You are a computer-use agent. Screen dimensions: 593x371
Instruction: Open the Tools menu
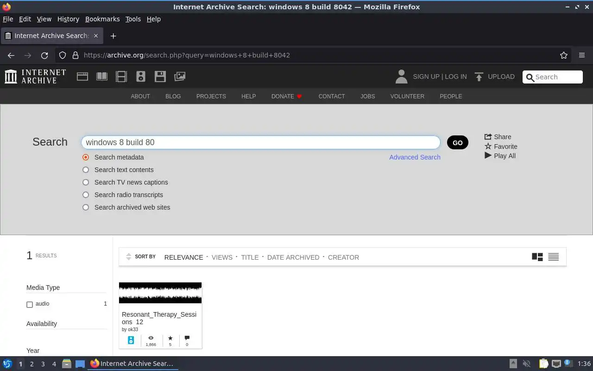click(x=133, y=19)
